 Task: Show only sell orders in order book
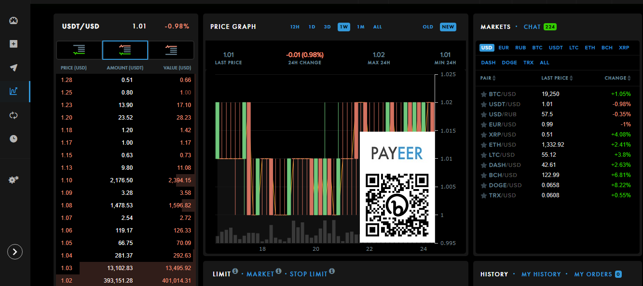(171, 50)
